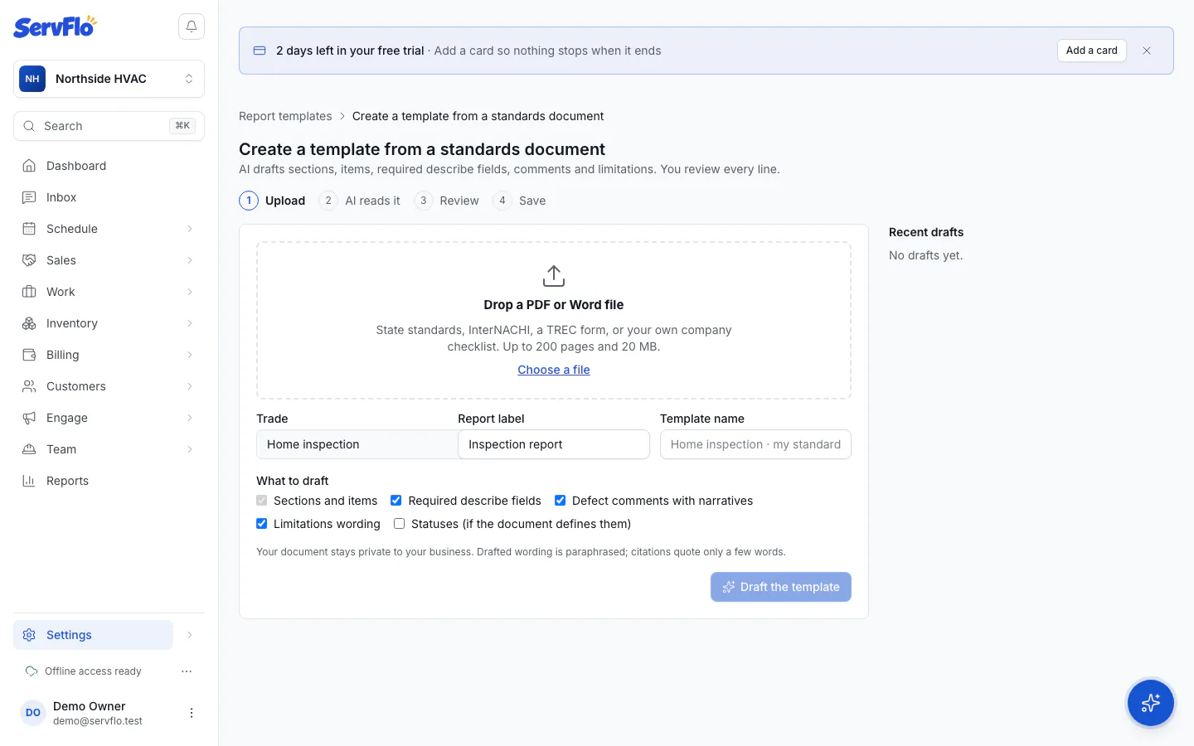Click the ServFlo logo

click(x=55, y=27)
